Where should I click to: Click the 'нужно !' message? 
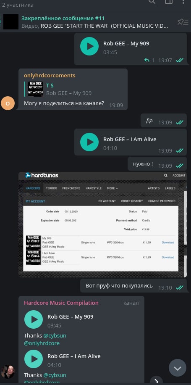[x=157, y=164]
